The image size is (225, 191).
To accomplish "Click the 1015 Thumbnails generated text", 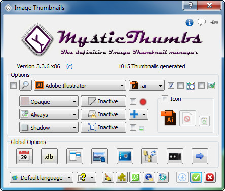I will pos(152,66).
